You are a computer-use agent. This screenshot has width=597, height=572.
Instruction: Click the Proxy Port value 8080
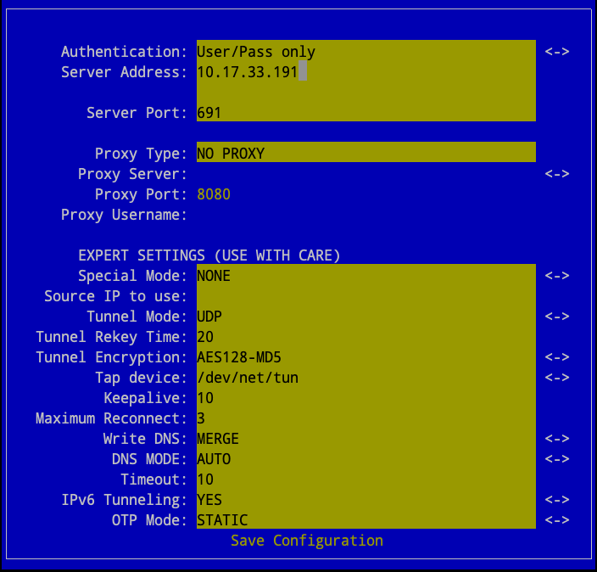click(214, 194)
